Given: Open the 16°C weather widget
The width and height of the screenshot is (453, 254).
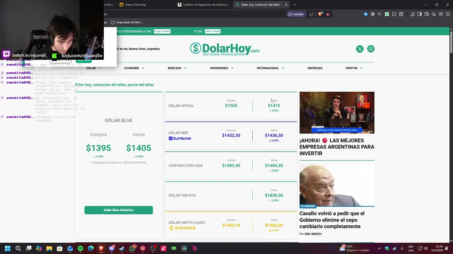Looking at the screenshot, I should point(355,248).
